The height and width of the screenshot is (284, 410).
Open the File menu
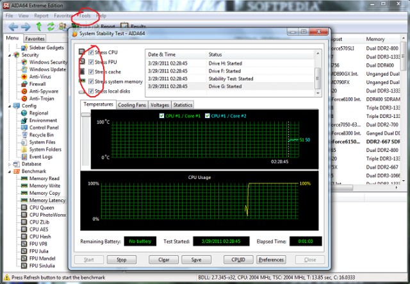pos(9,15)
